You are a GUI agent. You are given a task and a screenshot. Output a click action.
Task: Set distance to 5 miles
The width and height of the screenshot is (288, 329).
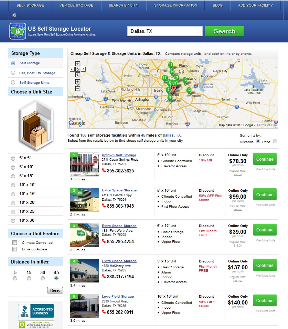(x=15, y=278)
